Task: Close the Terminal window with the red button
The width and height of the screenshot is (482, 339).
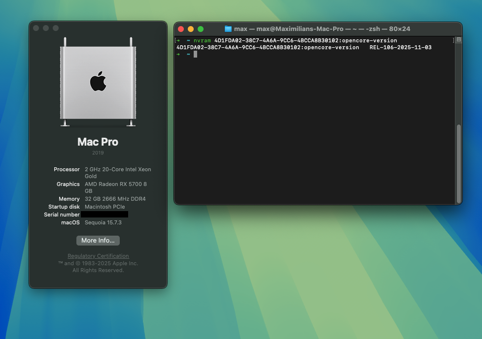Action: [x=181, y=29]
